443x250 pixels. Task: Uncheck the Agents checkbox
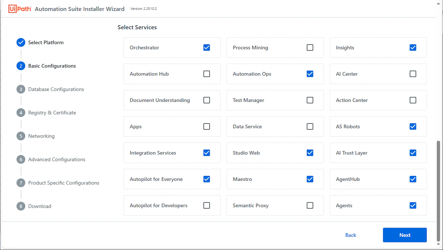413,205
